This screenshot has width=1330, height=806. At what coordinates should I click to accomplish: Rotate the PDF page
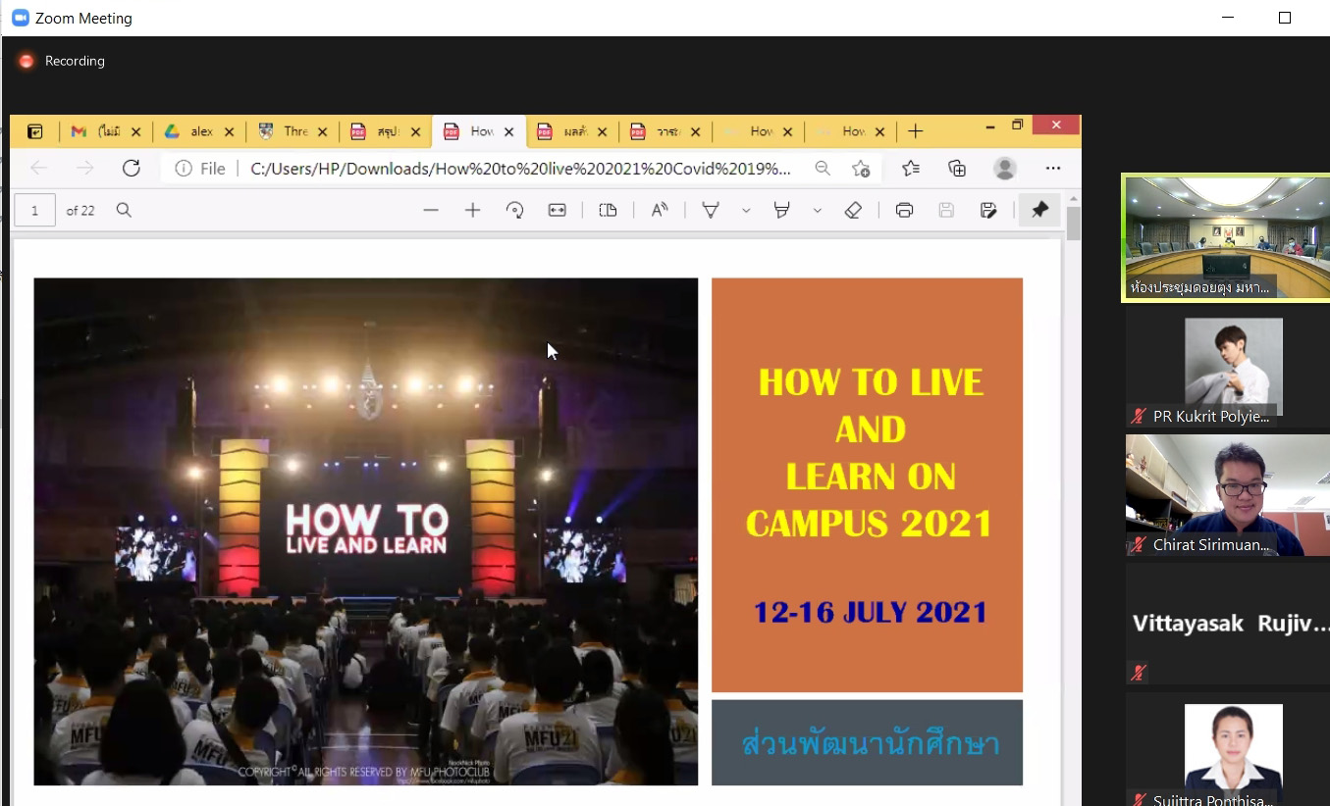(515, 209)
